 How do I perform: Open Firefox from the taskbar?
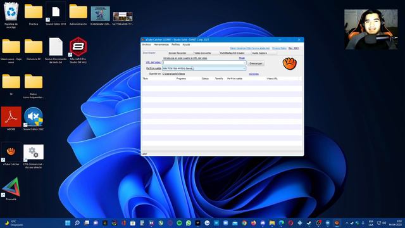click(x=253, y=223)
